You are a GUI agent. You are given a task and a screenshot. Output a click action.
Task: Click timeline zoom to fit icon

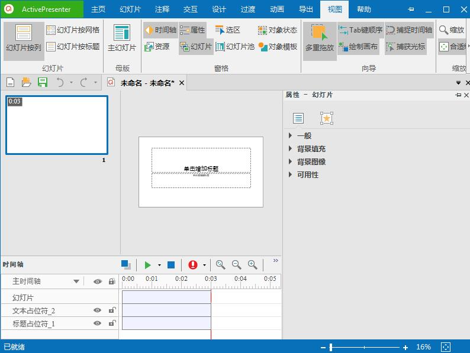pyautogui.click(x=221, y=265)
